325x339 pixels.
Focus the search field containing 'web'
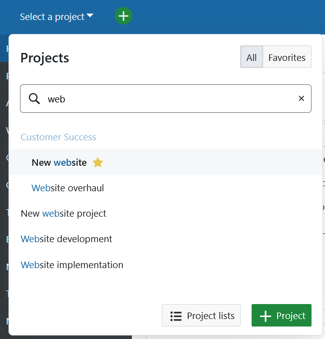point(165,99)
